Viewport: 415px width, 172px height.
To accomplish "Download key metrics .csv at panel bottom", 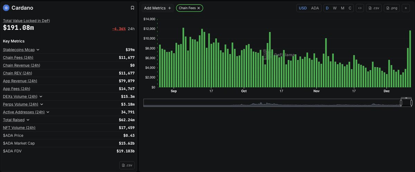I will point(127,165).
